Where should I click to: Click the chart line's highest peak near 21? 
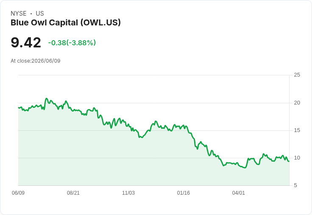click(46, 98)
